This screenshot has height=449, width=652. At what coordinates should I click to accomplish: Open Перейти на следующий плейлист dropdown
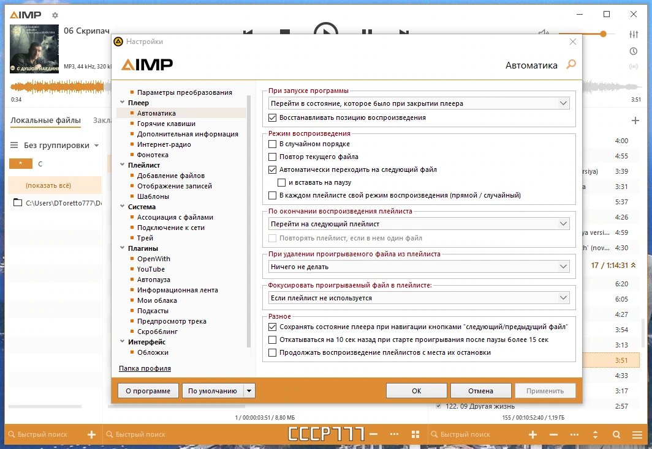(419, 224)
